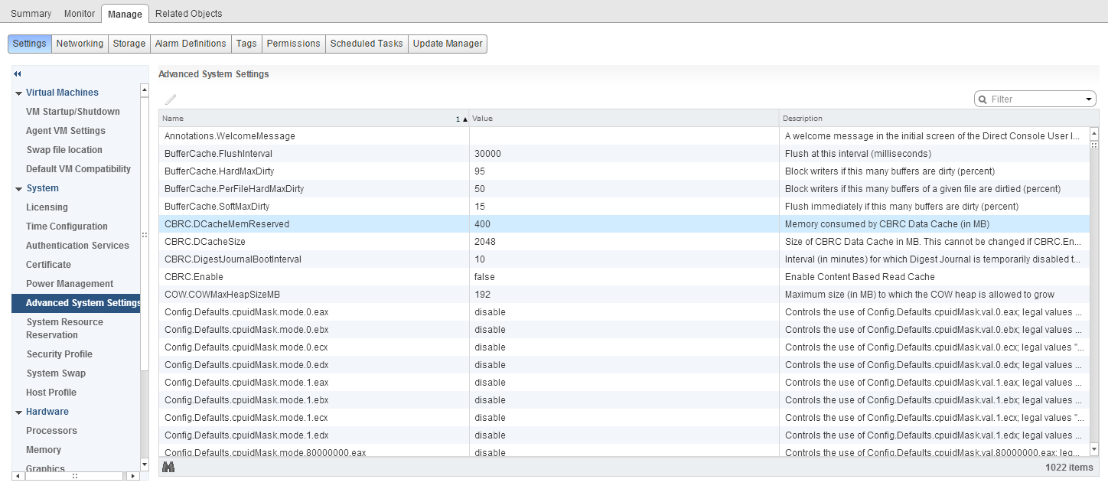The width and height of the screenshot is (1108, 489).
Task: Click the magnifier icon in the Filter box
Action: pyautogui.click(x=983, y=99)
